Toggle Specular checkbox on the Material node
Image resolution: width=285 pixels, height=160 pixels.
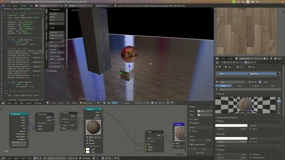[87, 143]
